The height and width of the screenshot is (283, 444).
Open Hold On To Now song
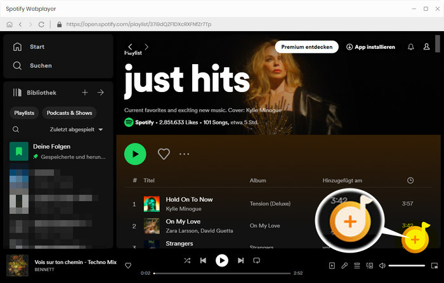pyautogui.click(x=189, y=199)
